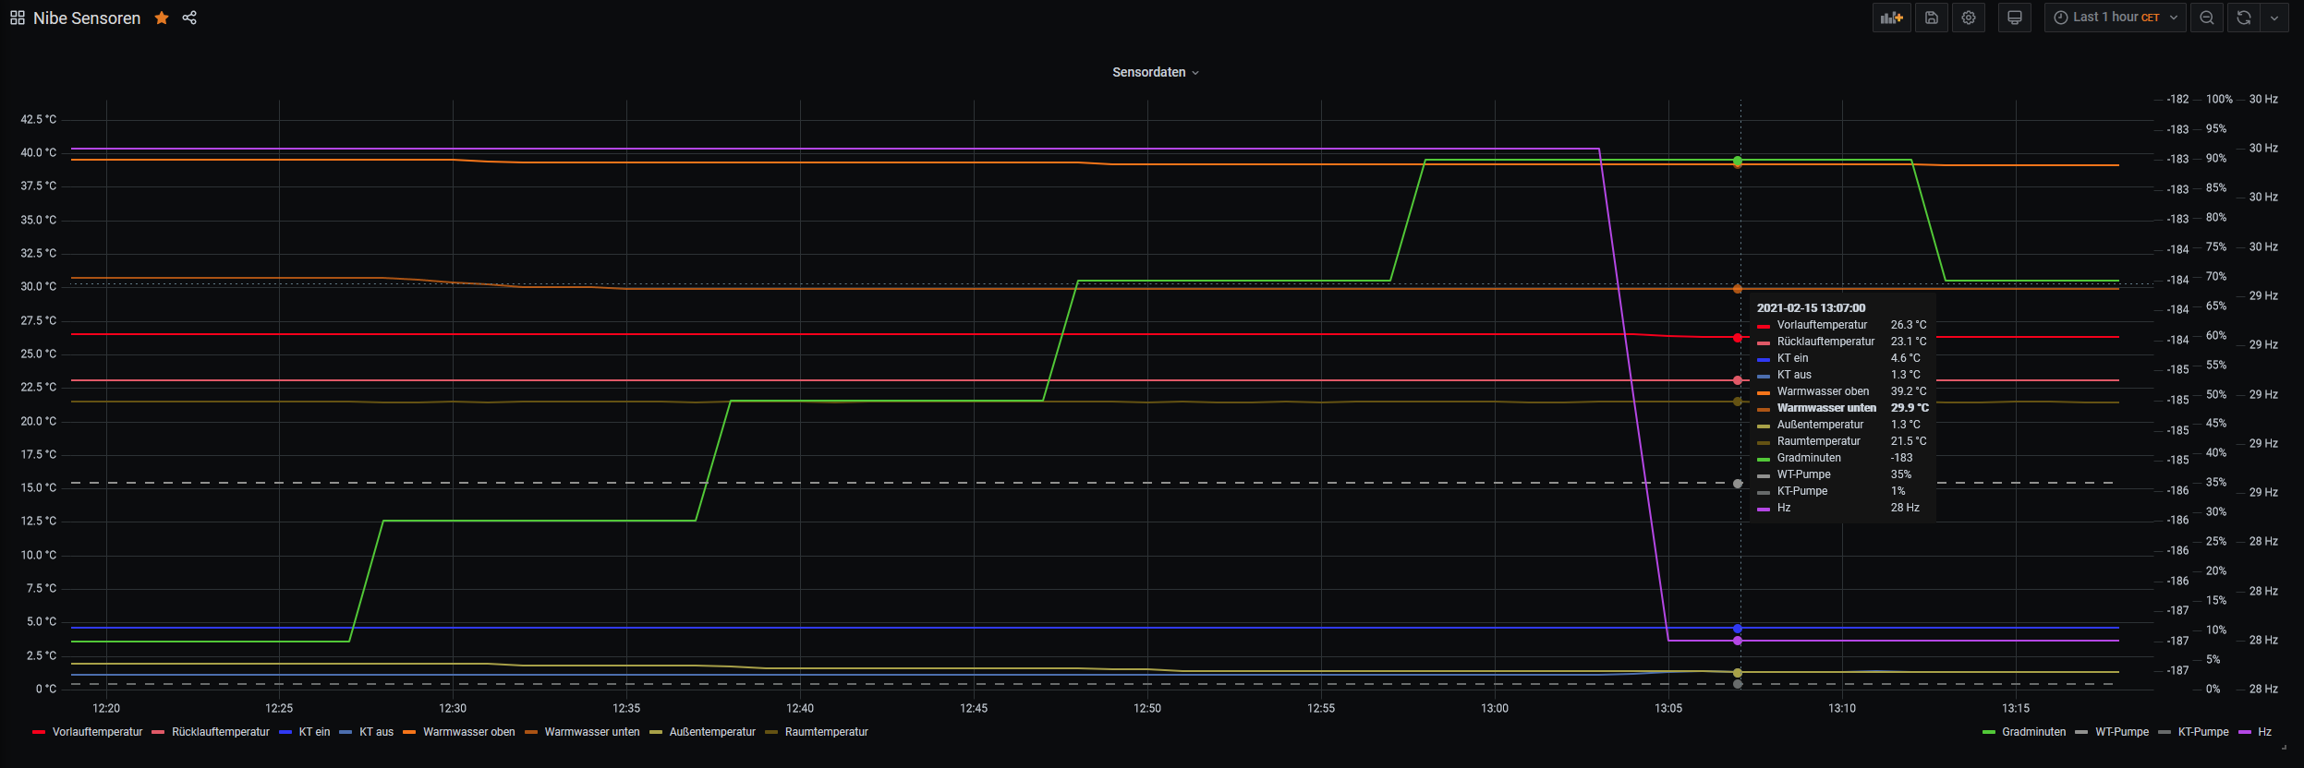Click the Nibe Sensoren dashboard title
Screen dimensions: 2304x768
pyautogui.click(x=87, y=18)
